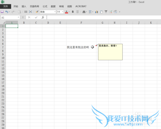The width and height of the screenshot is (161, 129).
Task: Select row 7 header
Action: (x=3, y=47)
